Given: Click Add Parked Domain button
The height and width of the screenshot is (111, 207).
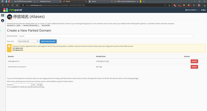Looking at the screenshot, I should tap(48, 41).
